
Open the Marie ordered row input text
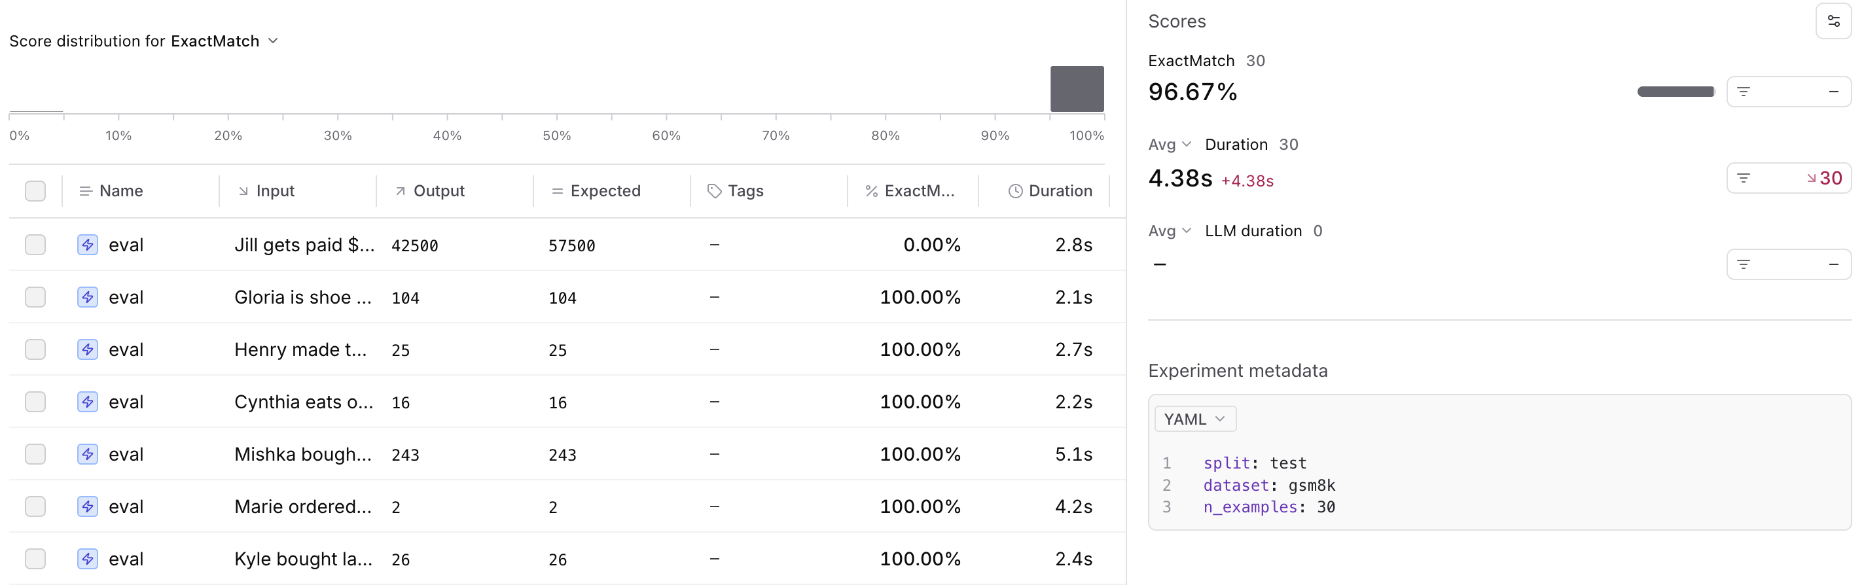(x=302, y=507)
